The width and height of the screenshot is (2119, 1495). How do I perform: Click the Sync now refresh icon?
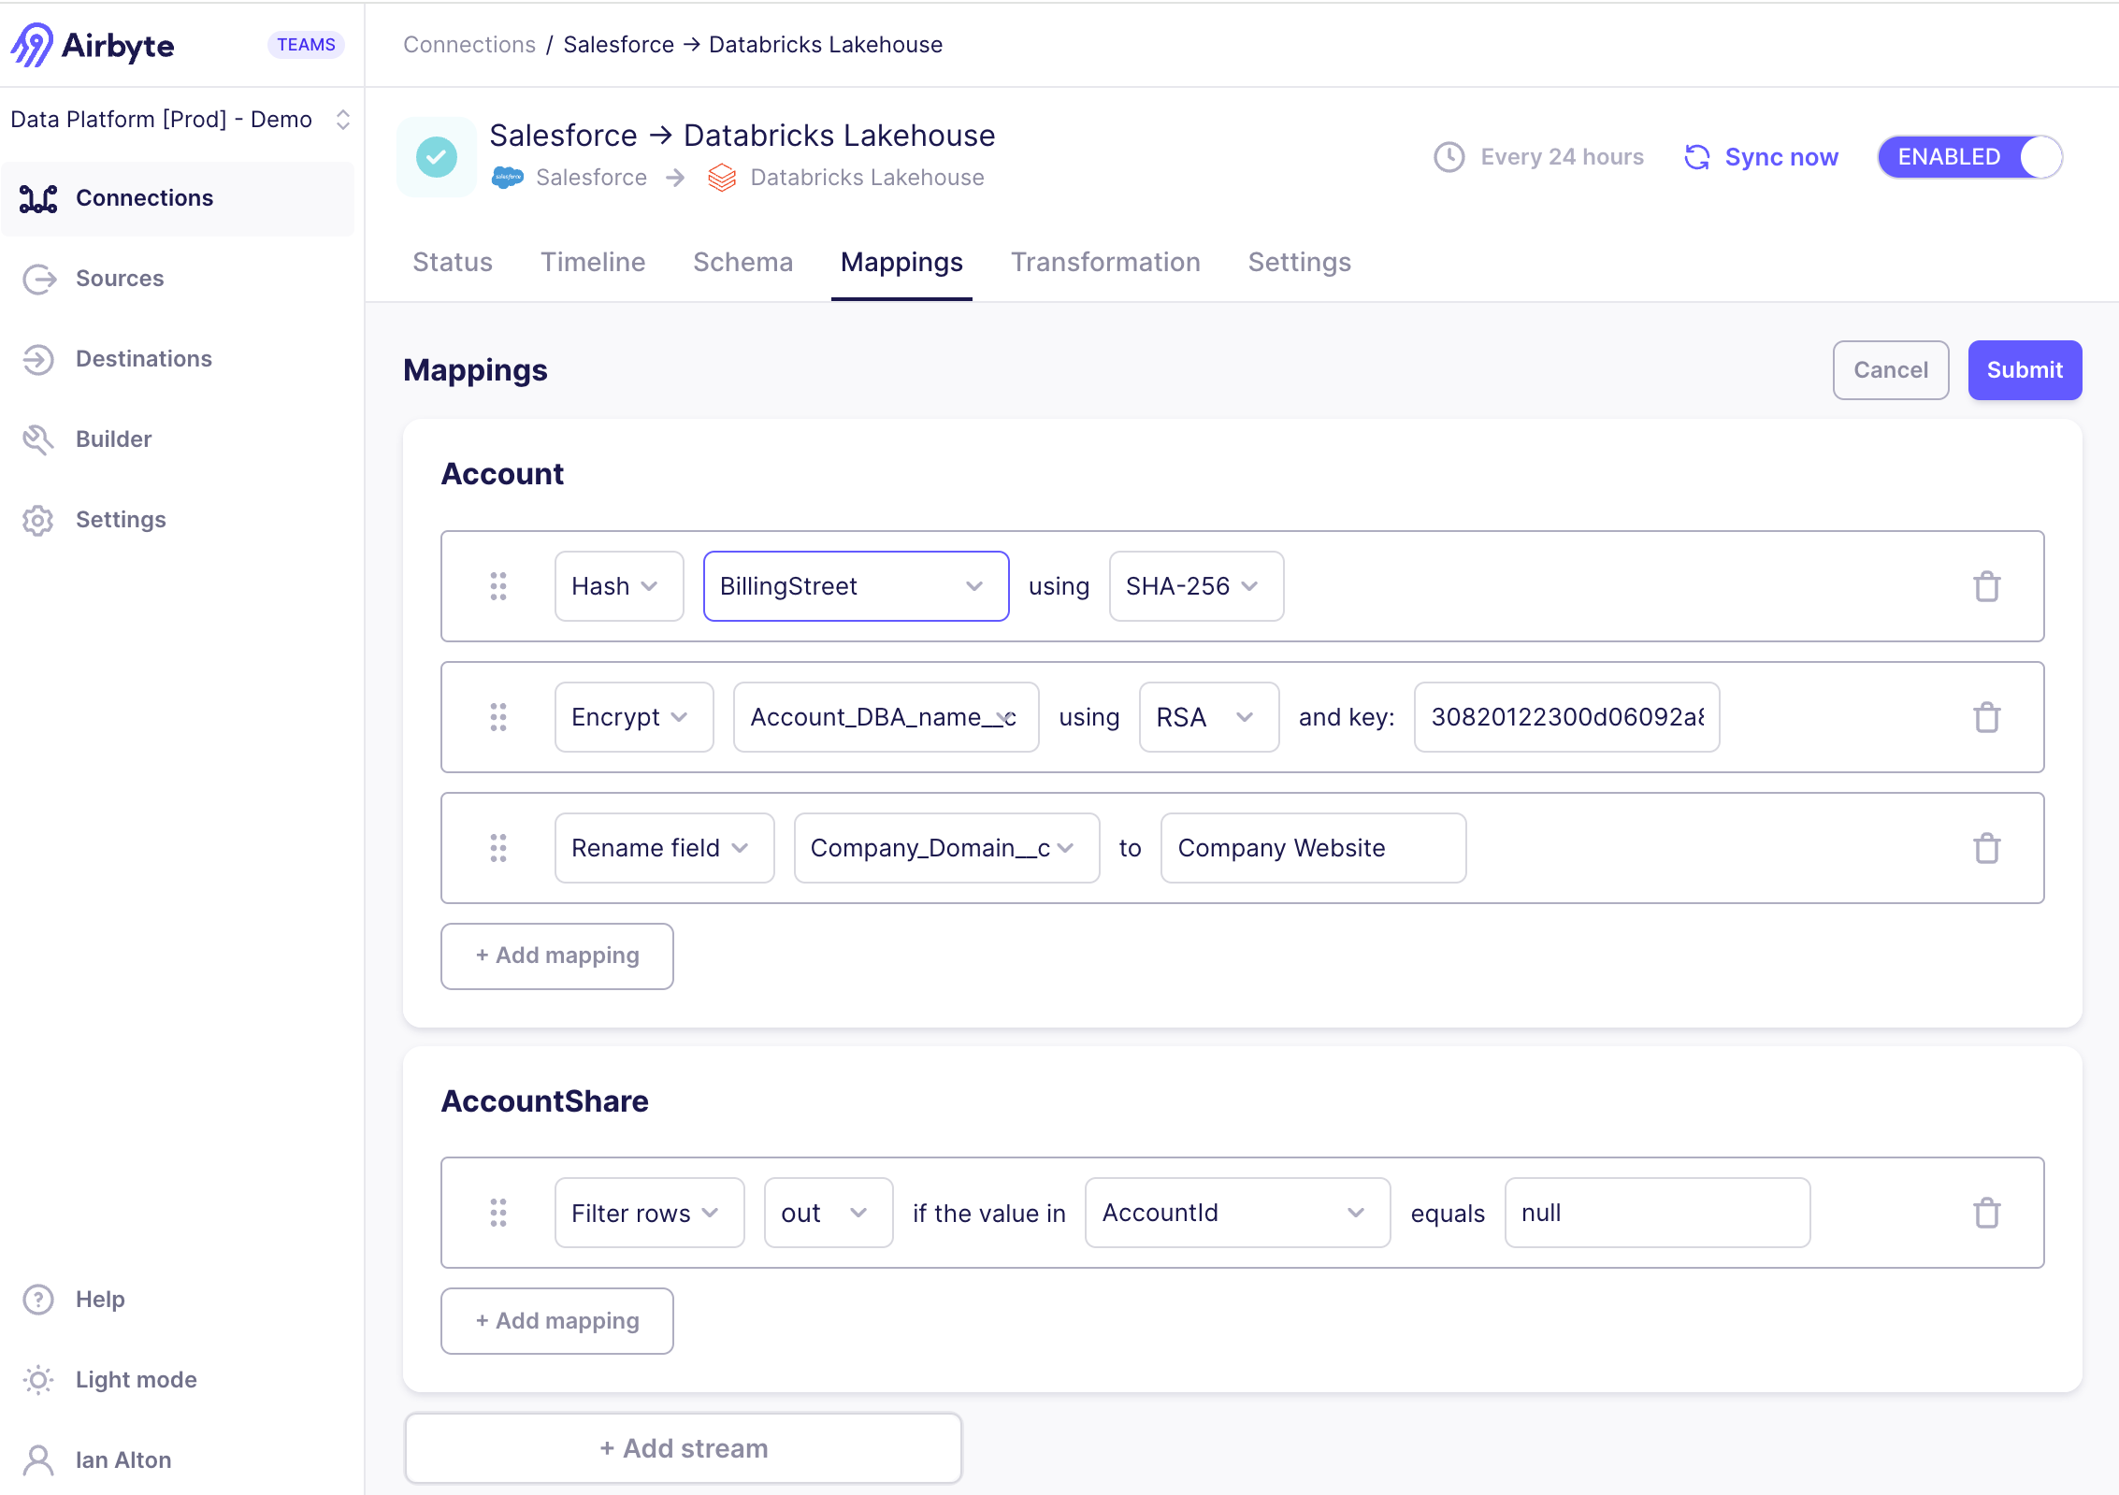[1697, 155]
